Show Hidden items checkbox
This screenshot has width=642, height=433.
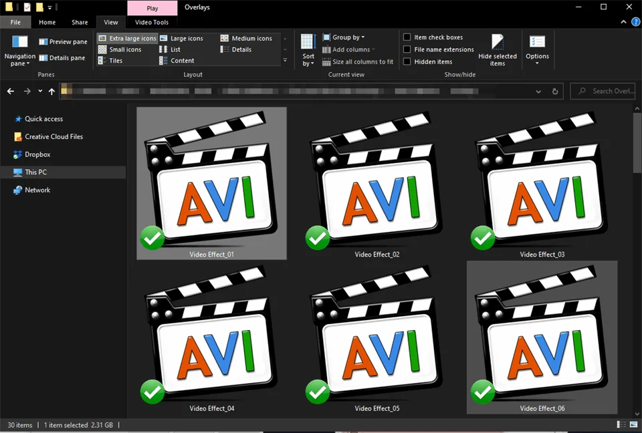pyautogui.click(x=407, y=61)
